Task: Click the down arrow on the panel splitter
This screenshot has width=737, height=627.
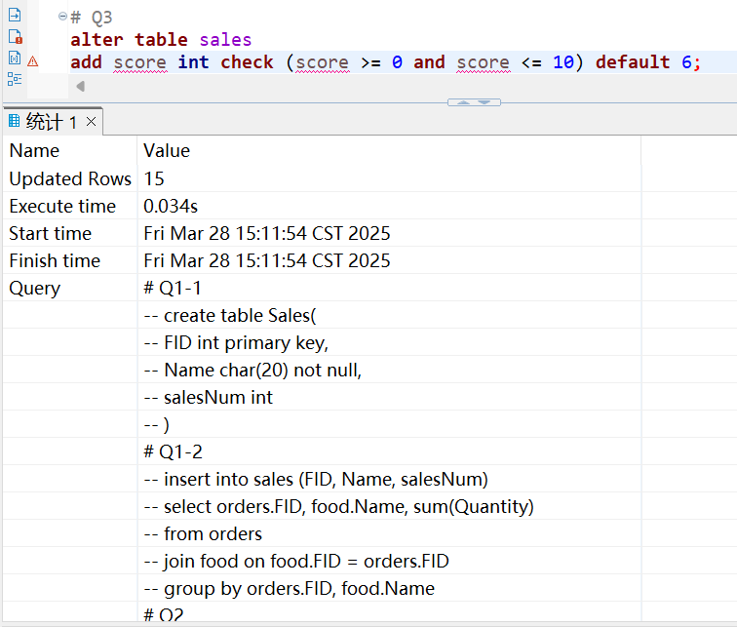Action: pos(485,102)
